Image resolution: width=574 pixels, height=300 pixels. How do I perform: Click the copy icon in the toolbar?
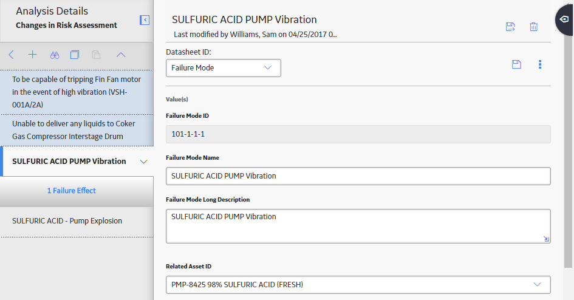(75, 55)
